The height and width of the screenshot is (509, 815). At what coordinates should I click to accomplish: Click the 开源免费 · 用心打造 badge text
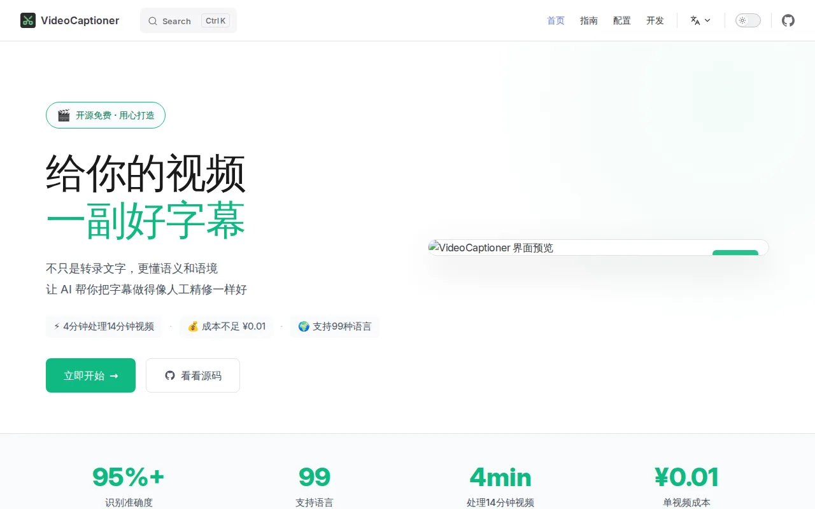coord(115,115)
